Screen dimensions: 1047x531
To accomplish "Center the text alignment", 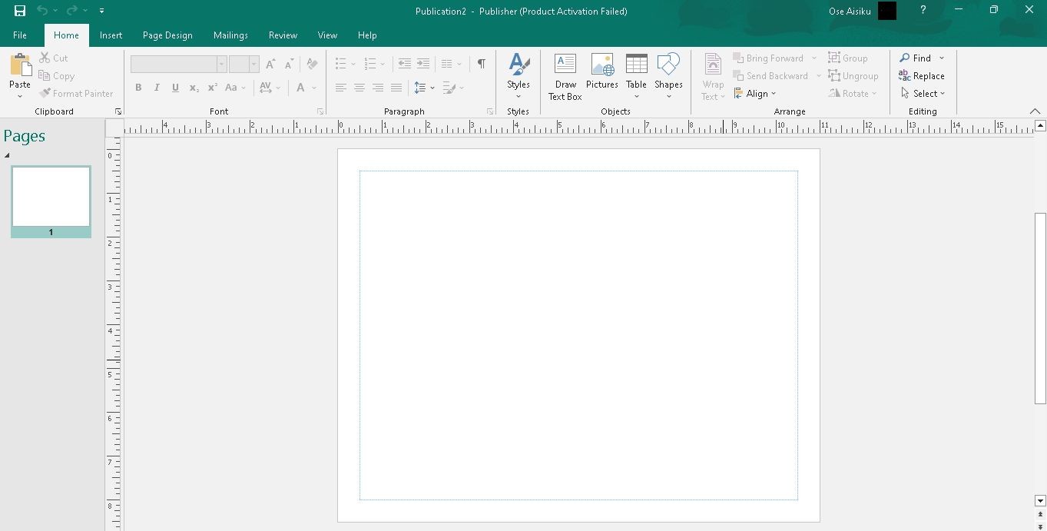I will point(359,88).
